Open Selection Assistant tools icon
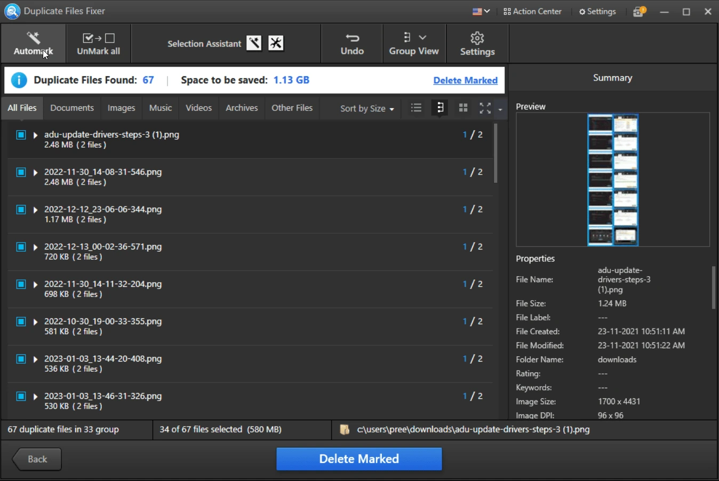 click(276, 43)
